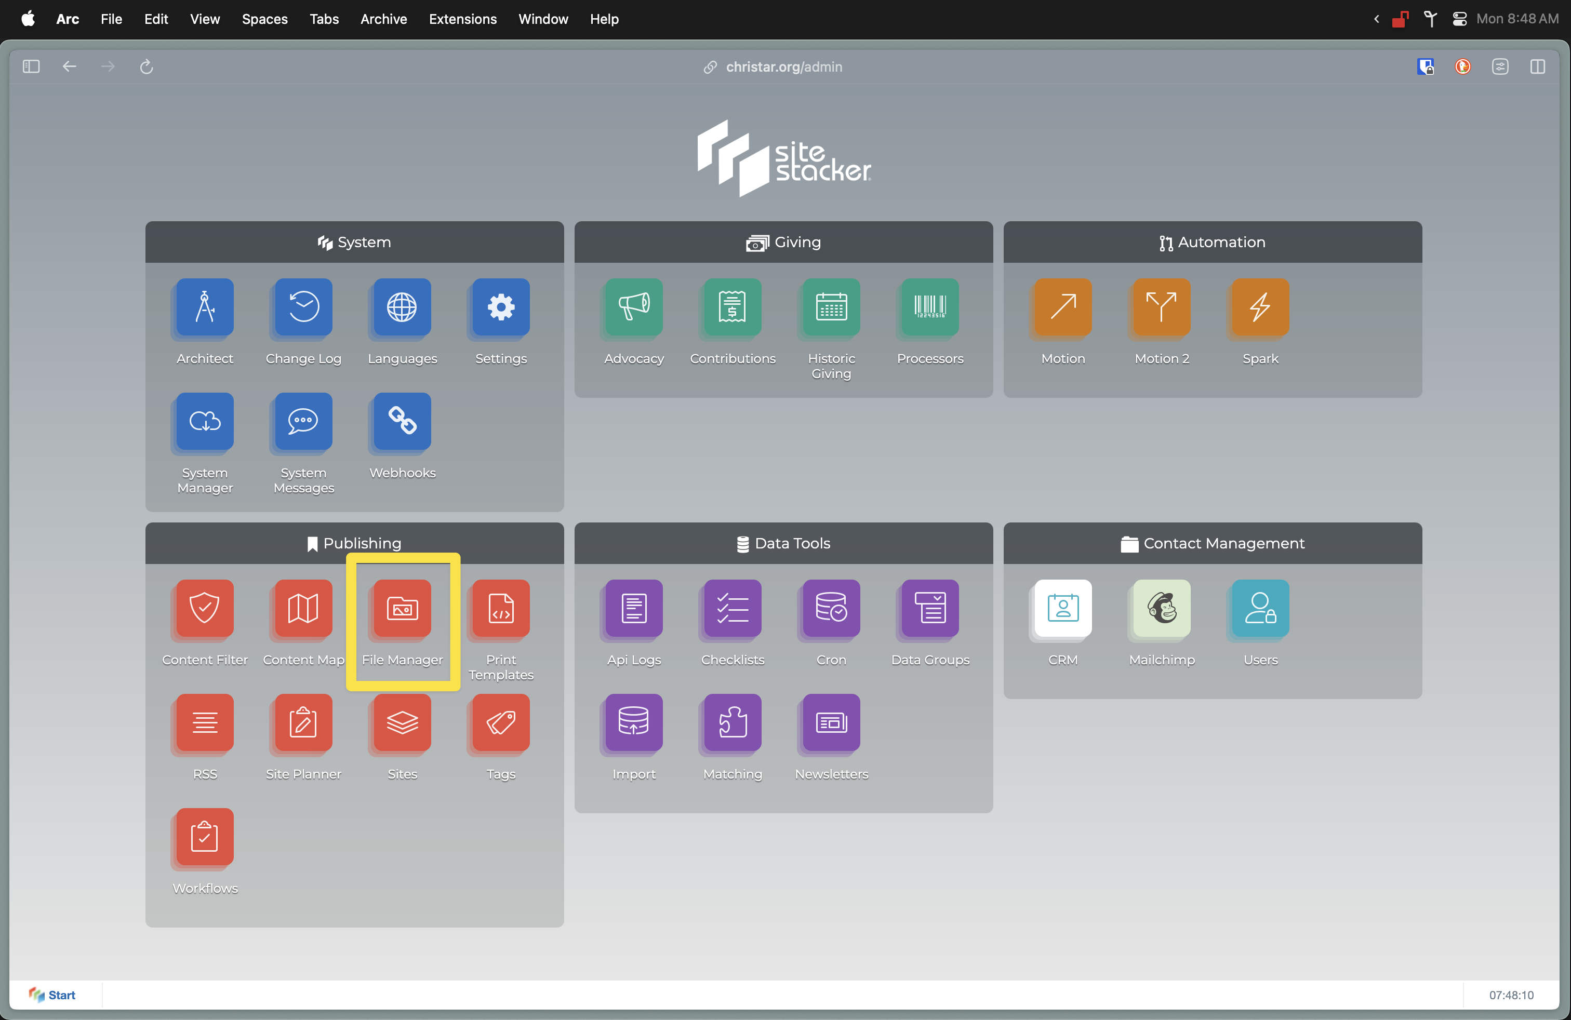Click the Start button
This screenshot has height=1020, width=1571.
tap(53, 994)
